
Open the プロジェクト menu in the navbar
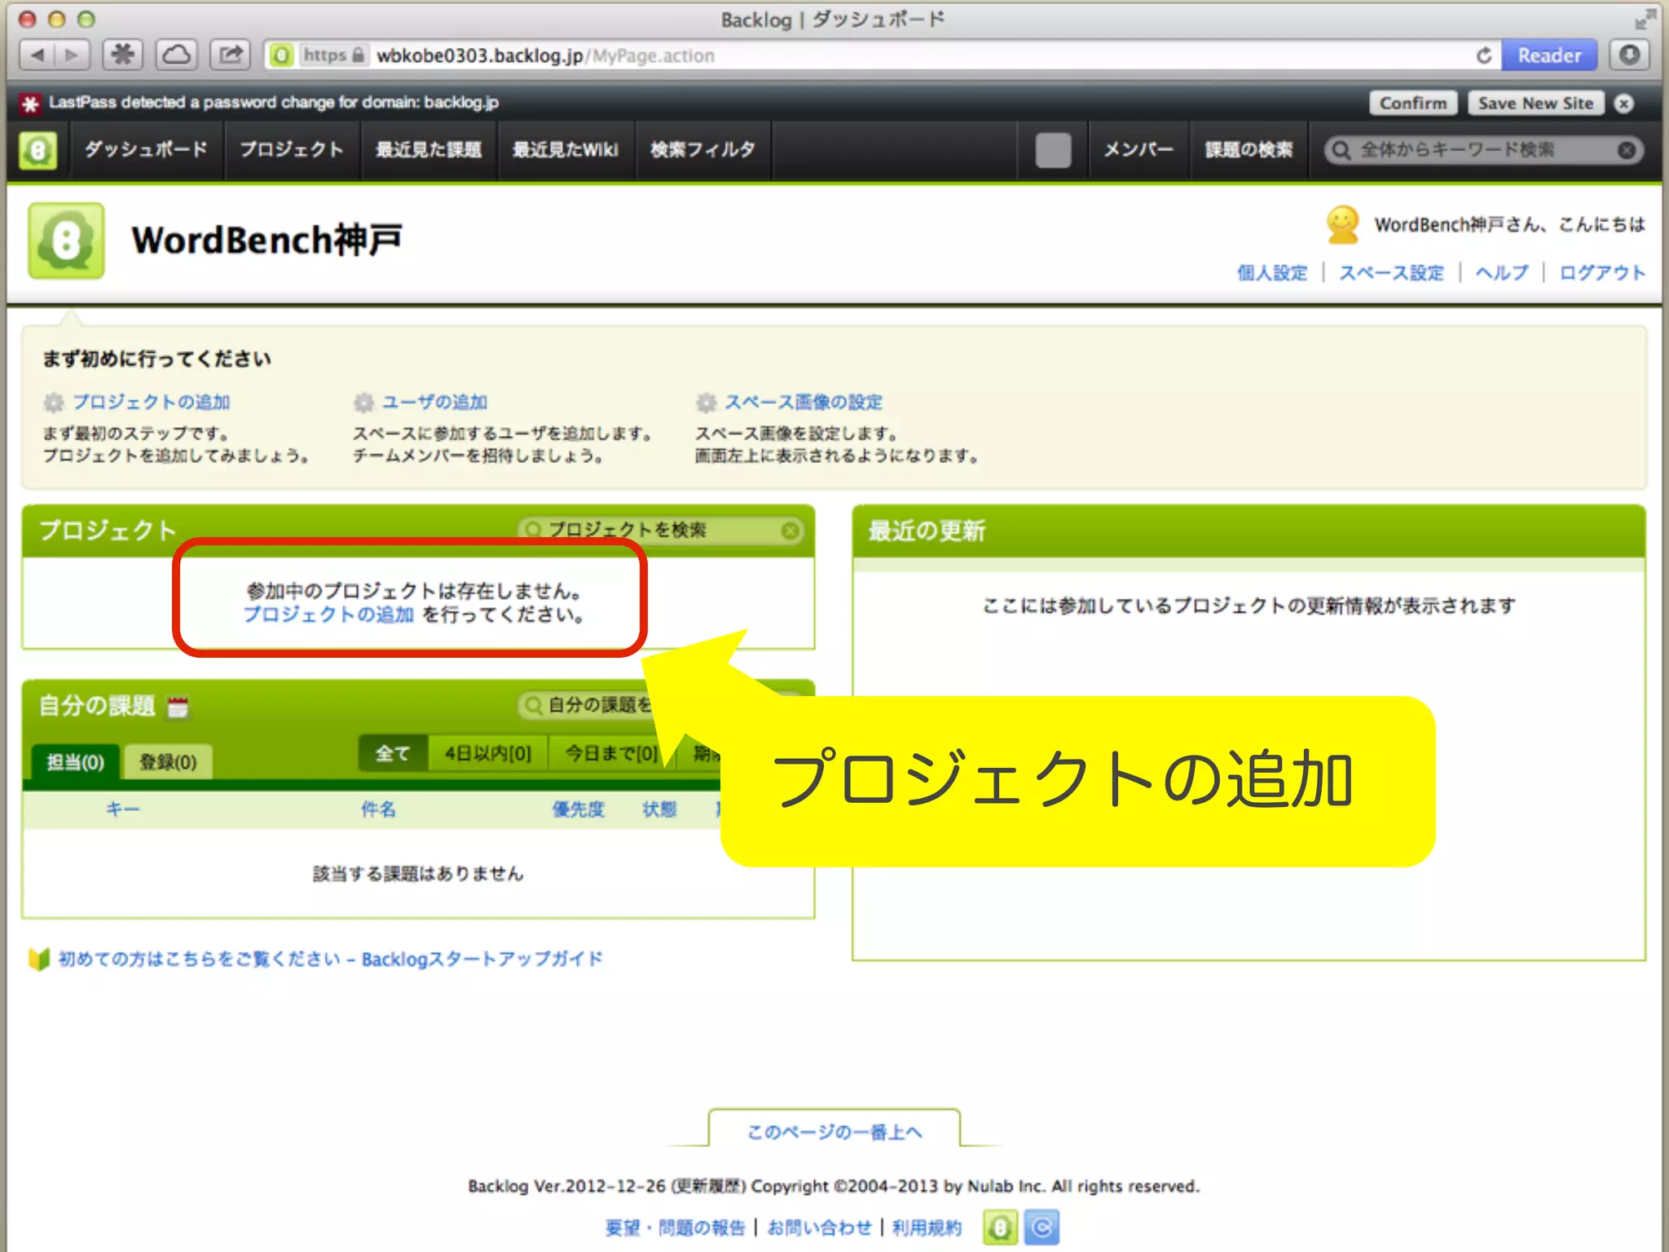(291, 150)
